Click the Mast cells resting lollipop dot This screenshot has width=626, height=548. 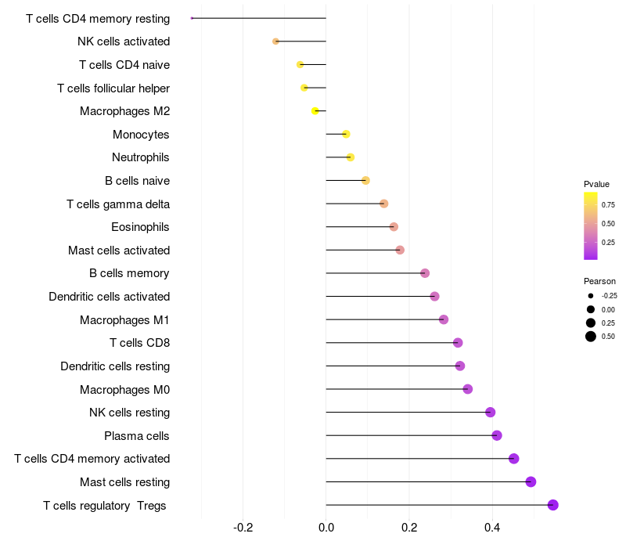[531, 481]
